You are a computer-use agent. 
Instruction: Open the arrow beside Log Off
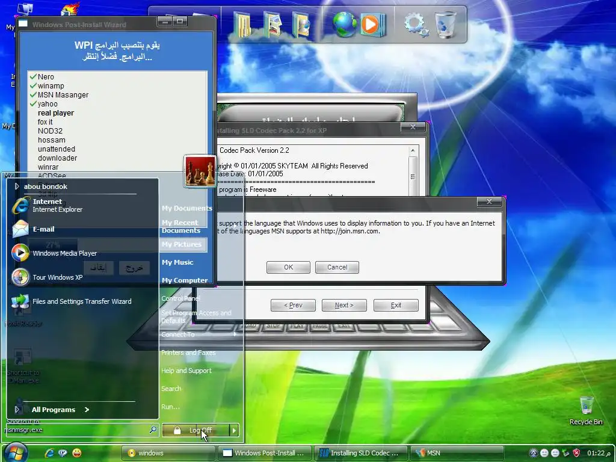pos(234,430)
